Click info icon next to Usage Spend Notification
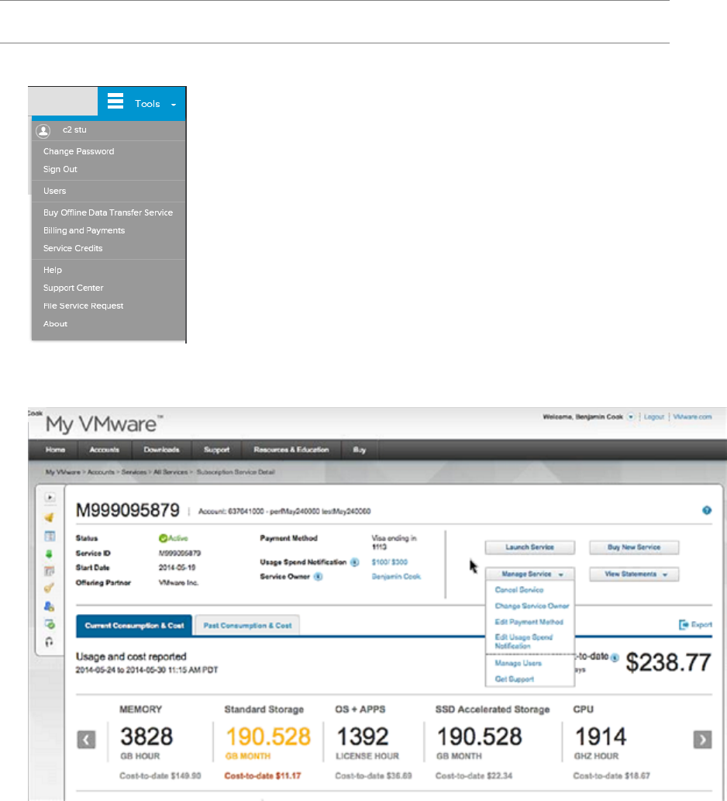 pos(354,562)
